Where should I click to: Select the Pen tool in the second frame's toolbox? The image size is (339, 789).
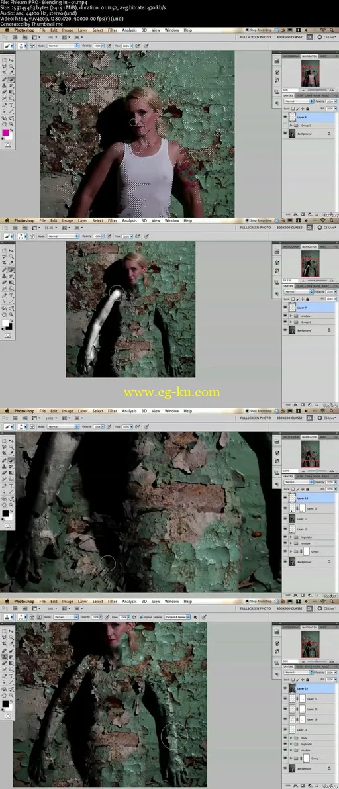(5, 295)
